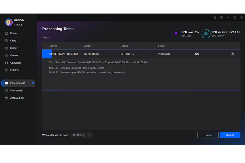Click Time Elapsed: 00:00:25 text

tap(112, 62)
